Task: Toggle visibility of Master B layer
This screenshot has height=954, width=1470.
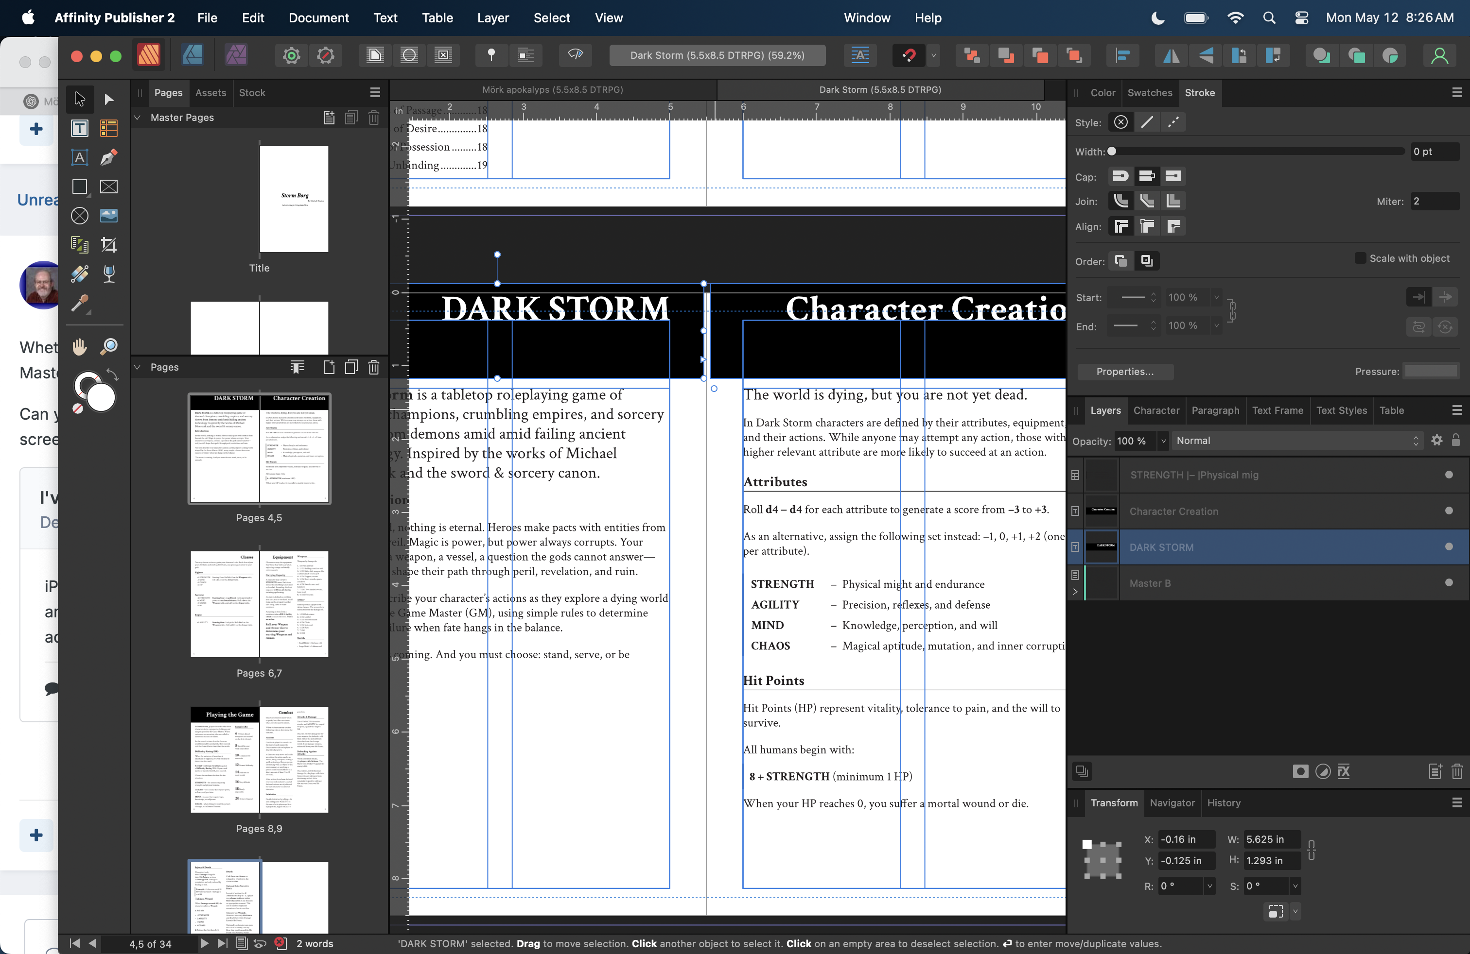Action: [x=1449, y=582]
